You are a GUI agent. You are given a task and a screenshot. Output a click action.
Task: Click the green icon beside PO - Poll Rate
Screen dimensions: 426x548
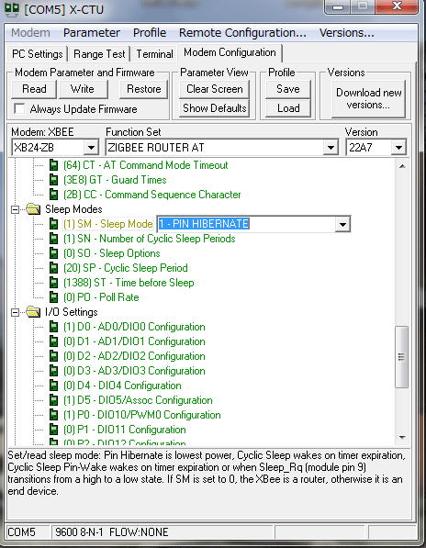[53, 297]
